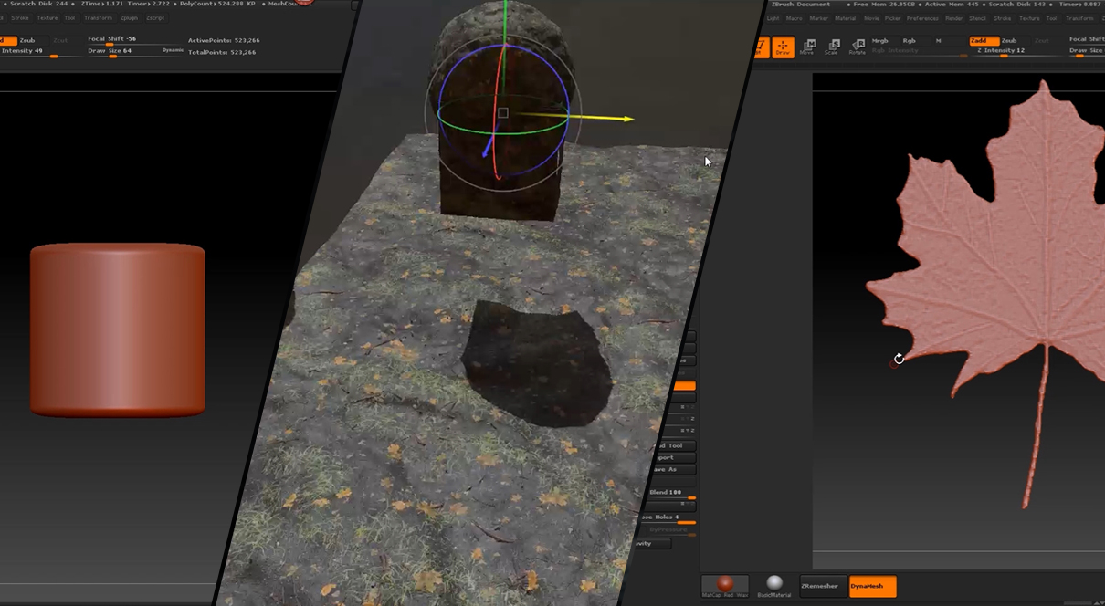Open Tool menu in left ZBrush panel
The image size is (1105, 606).
(x=69, y=17)
